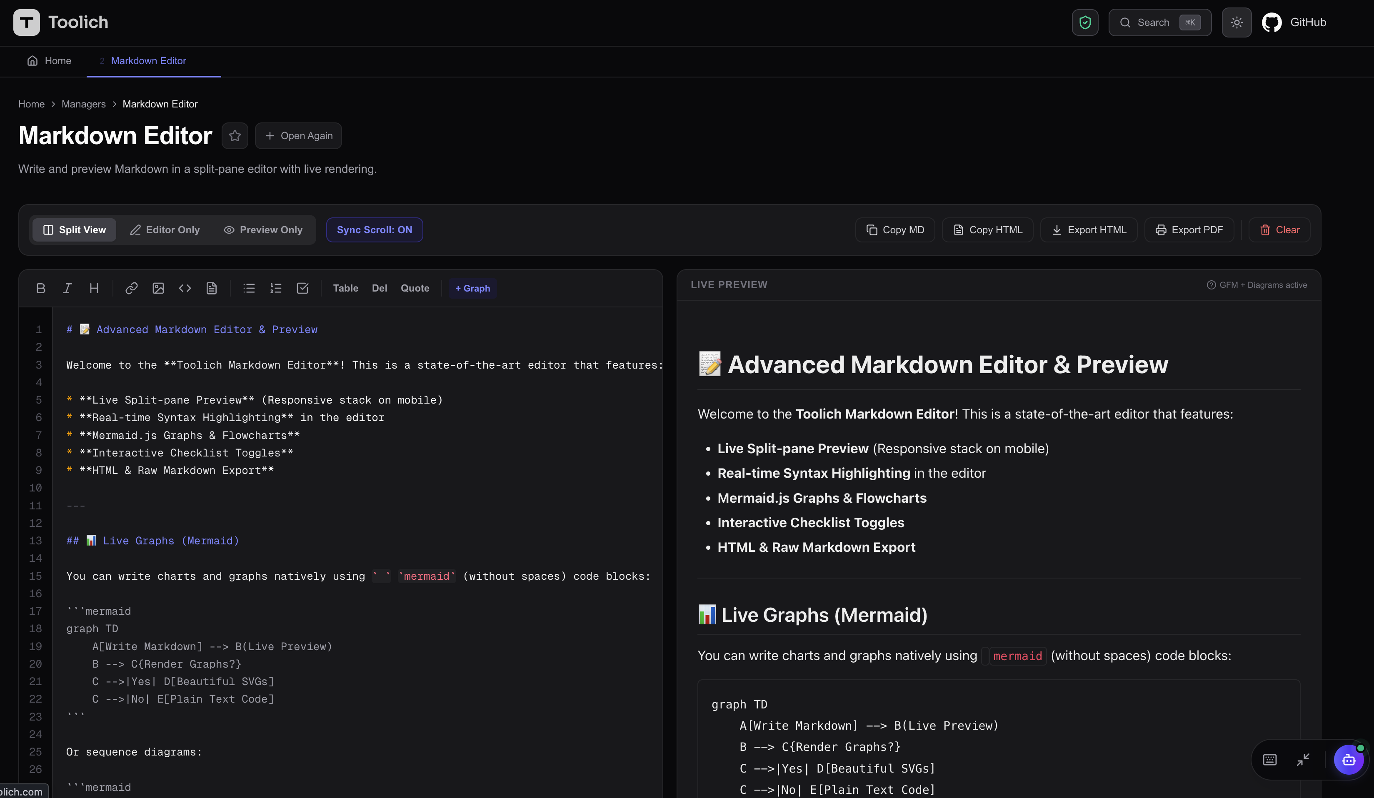Insert a bulleted list icon
This screenshot has height=798, width=1374.
(249, 288)
